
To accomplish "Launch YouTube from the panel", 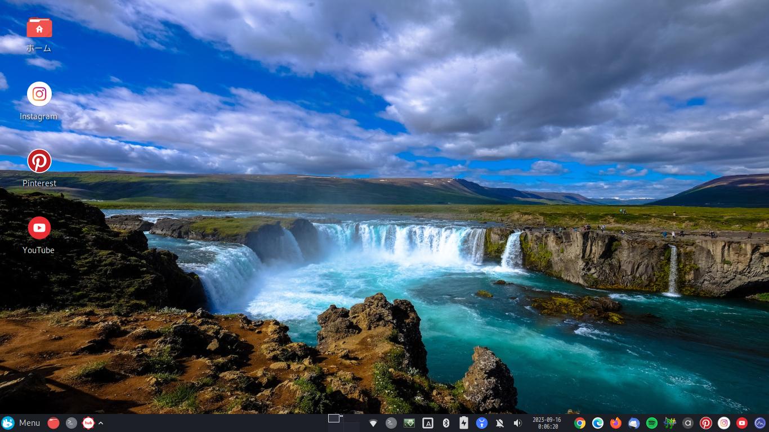I will [742, 423].
